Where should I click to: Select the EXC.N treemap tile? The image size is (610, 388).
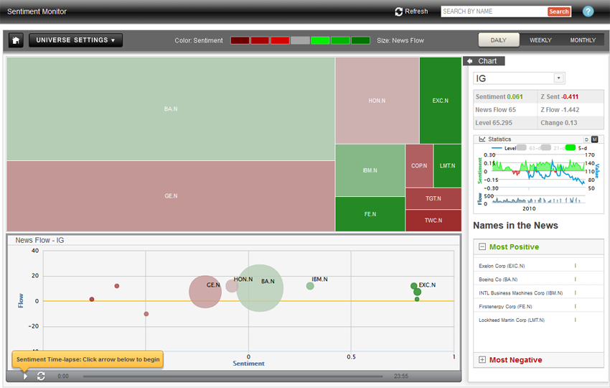coord(441,101)
